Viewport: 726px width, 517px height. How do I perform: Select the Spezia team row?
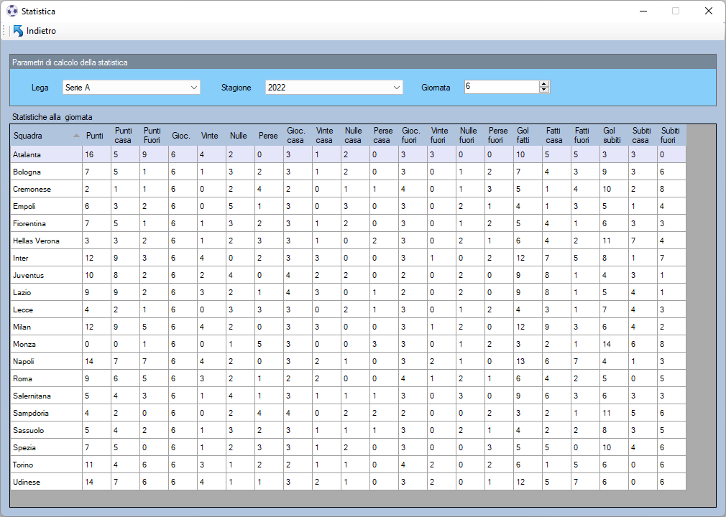click(348, 447)
